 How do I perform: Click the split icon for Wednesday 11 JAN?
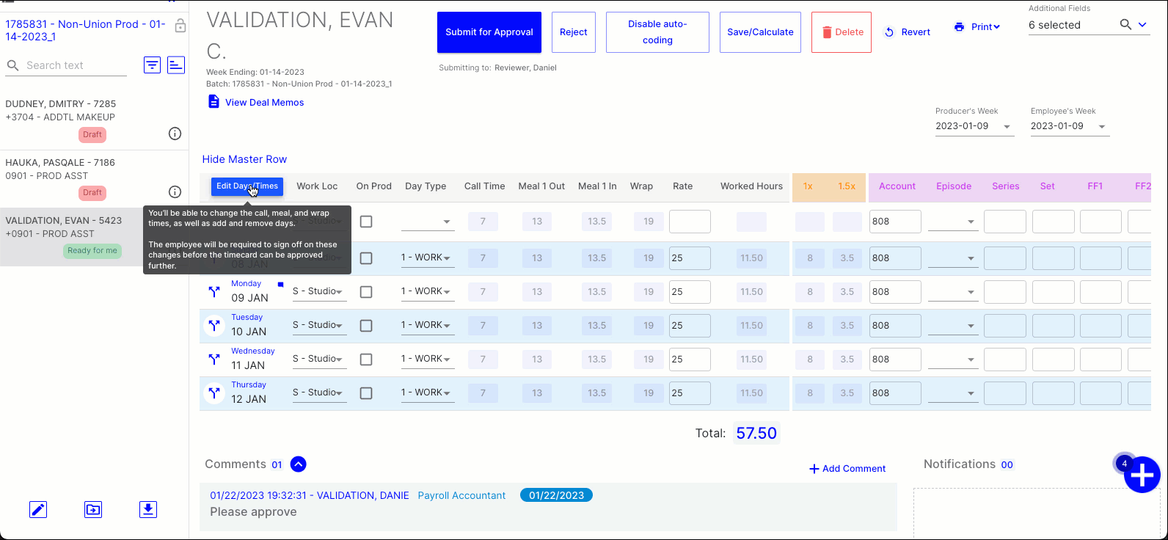[x=214, y=360]
